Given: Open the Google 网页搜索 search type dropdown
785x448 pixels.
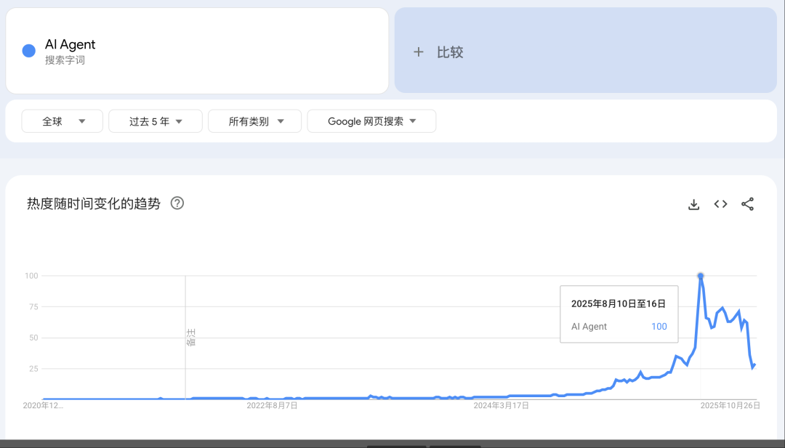Looking at the screenshot, I should click(x=371, y=121).
